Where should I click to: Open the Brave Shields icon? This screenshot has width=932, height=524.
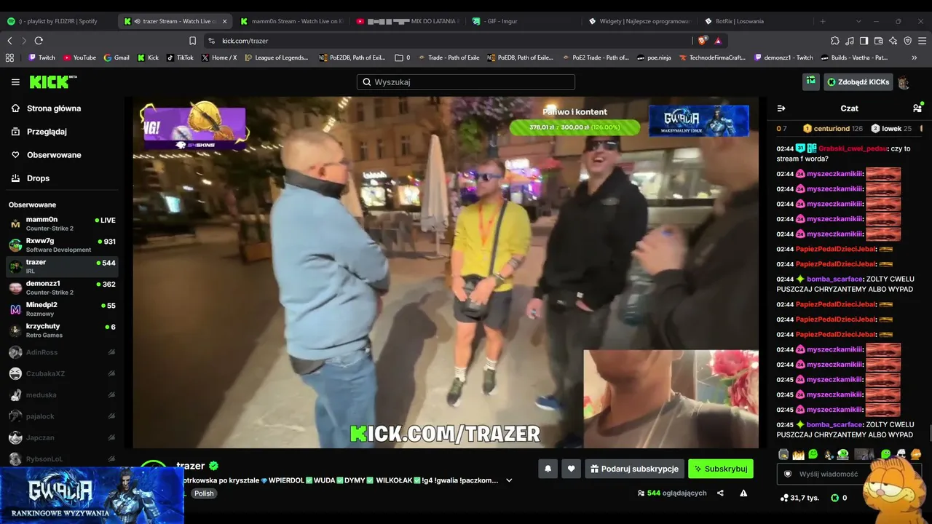702,41
